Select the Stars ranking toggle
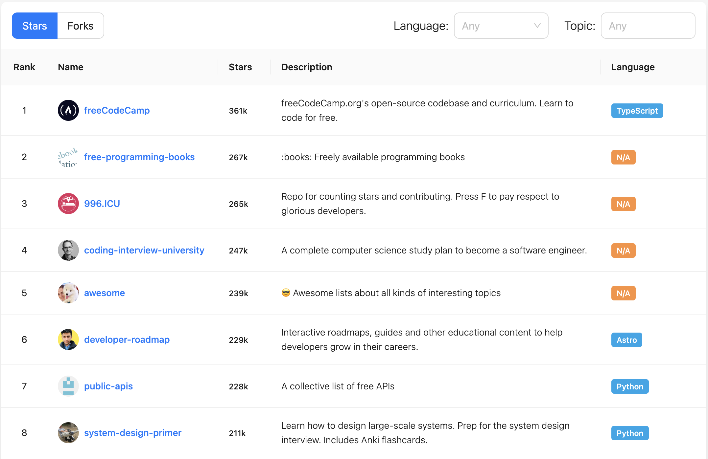Screen dimensions: 708x459 point(35,26)
